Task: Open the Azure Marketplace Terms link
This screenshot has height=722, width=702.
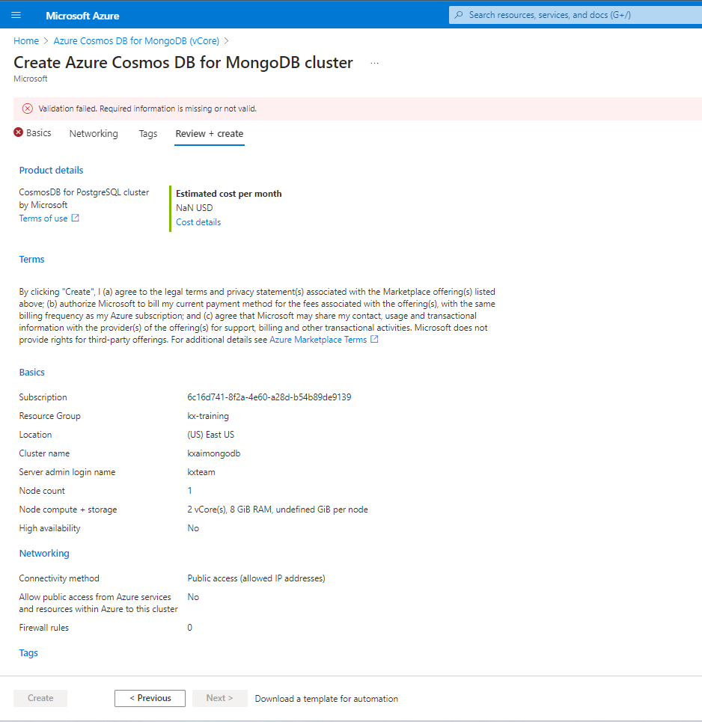Action: [x=318, y=340]
